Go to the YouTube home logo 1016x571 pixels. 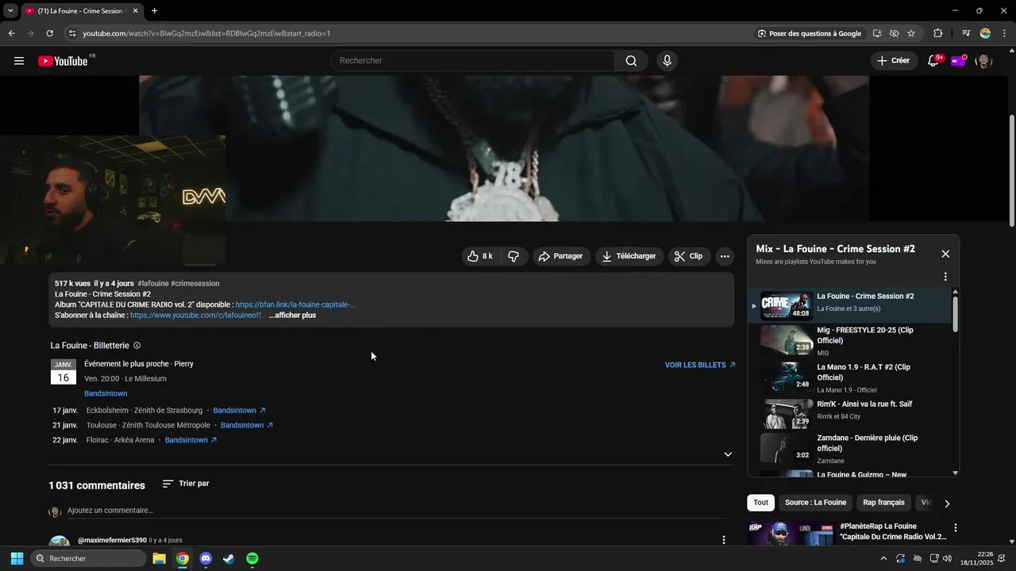click(63, 61)
